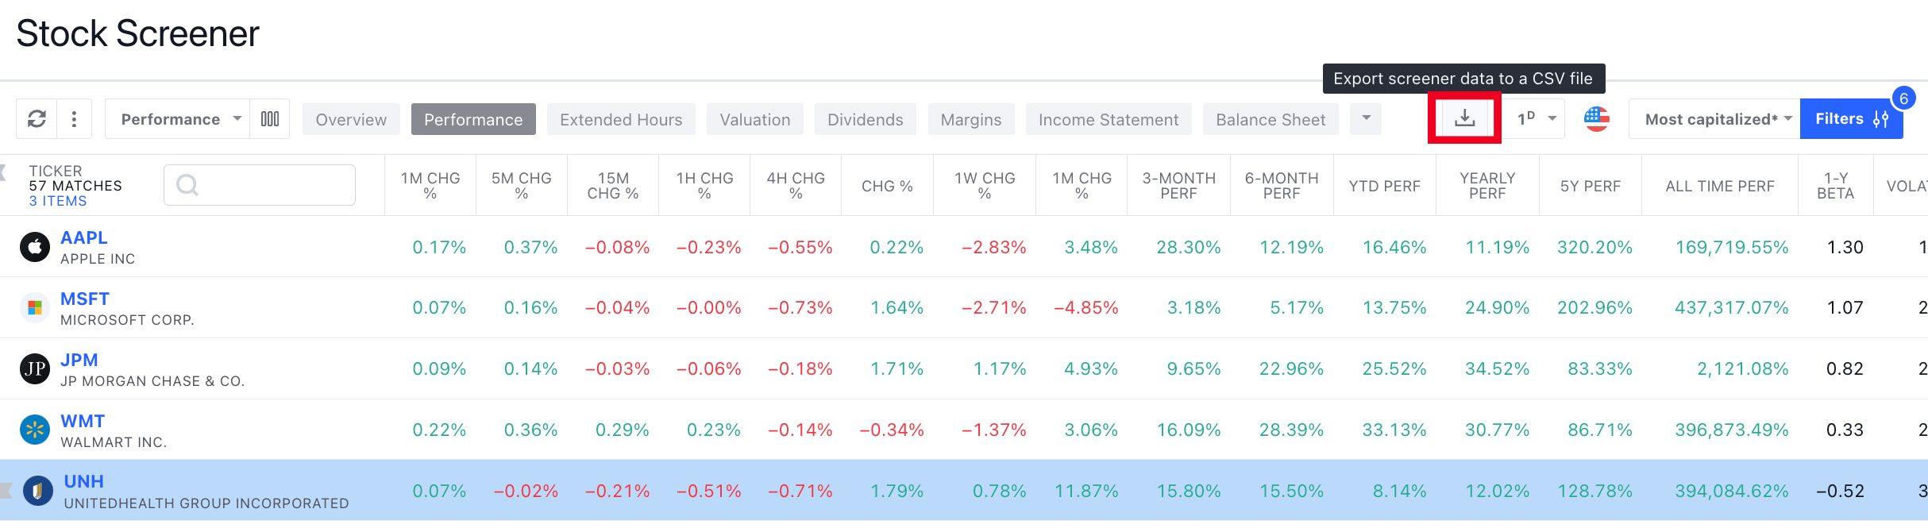
Task: Click the Apple logo icon
Action: (x=35, y=247)
